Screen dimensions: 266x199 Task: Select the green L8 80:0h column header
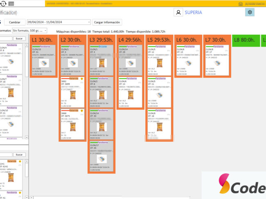pos(246,40)
